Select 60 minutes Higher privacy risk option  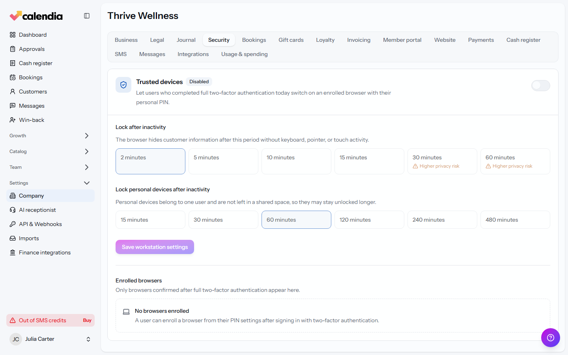(515, 161)
